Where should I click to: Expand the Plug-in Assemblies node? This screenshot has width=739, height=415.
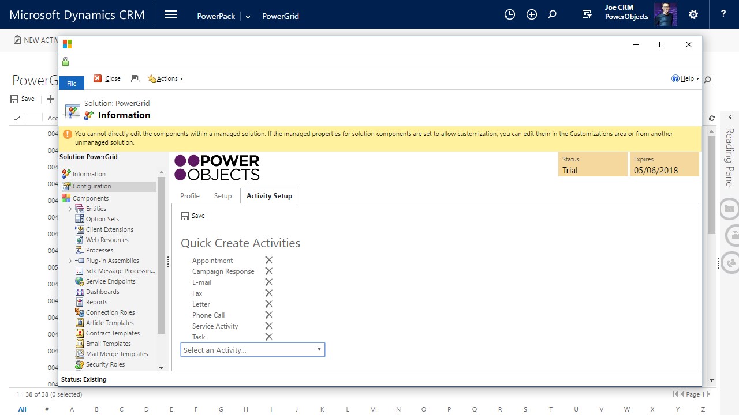(70, 261)
